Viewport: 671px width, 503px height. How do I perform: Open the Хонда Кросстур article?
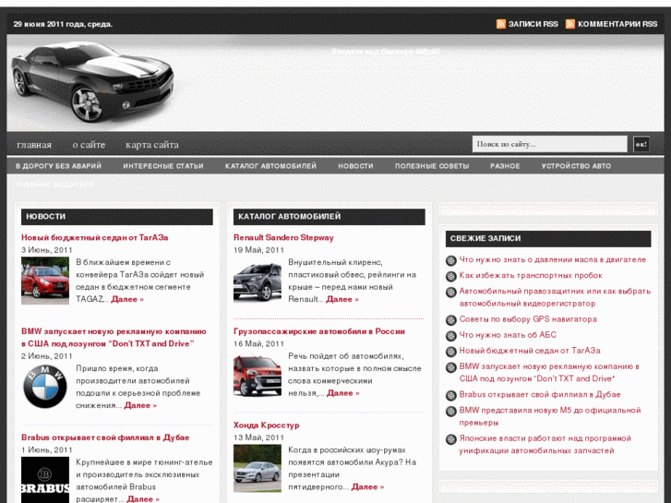(266, 425)
